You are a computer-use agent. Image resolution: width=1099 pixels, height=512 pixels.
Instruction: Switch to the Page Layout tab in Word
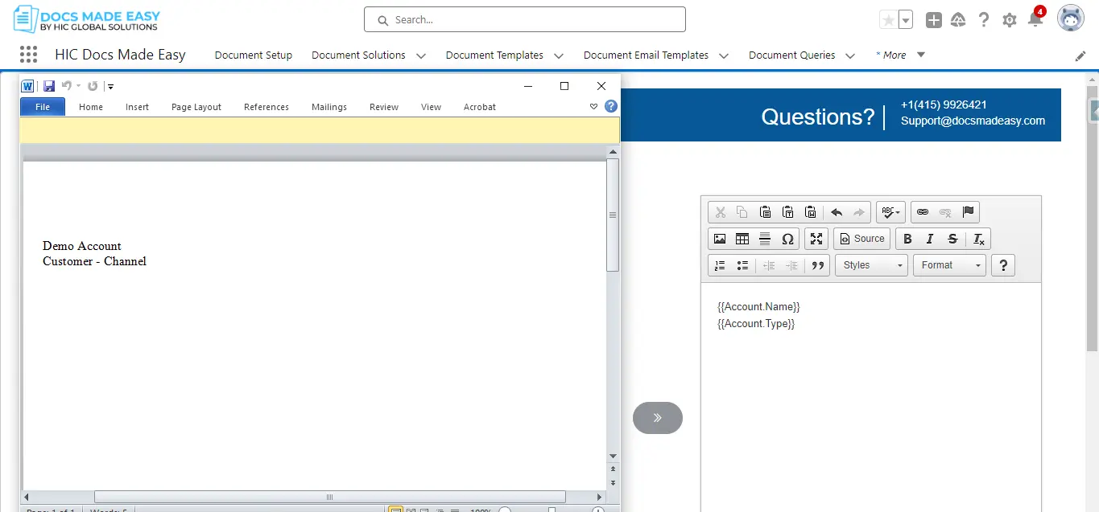(x=196, y=107)
